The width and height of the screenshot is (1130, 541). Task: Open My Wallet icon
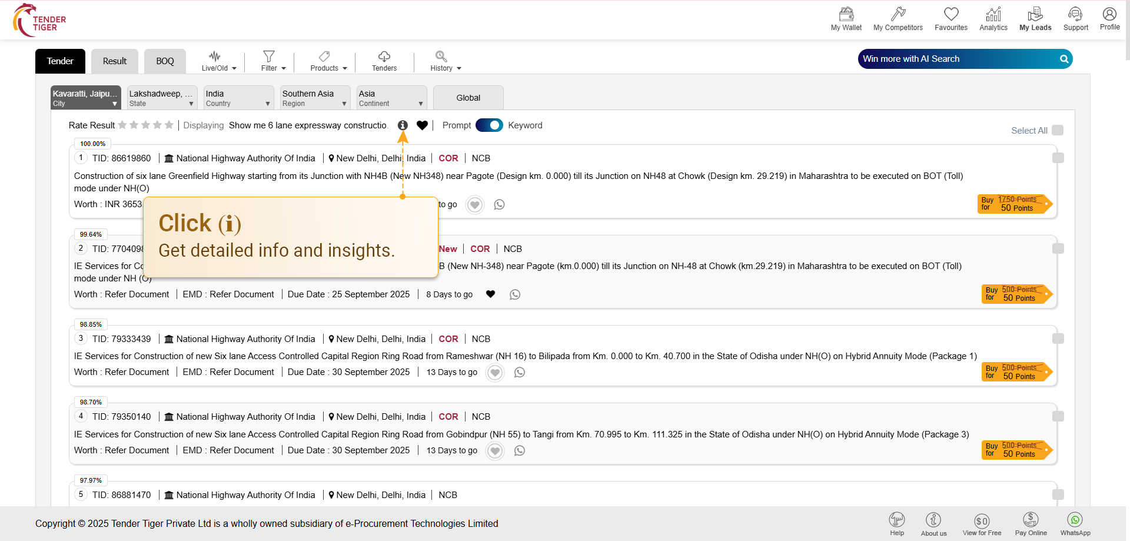pos(846,14)
